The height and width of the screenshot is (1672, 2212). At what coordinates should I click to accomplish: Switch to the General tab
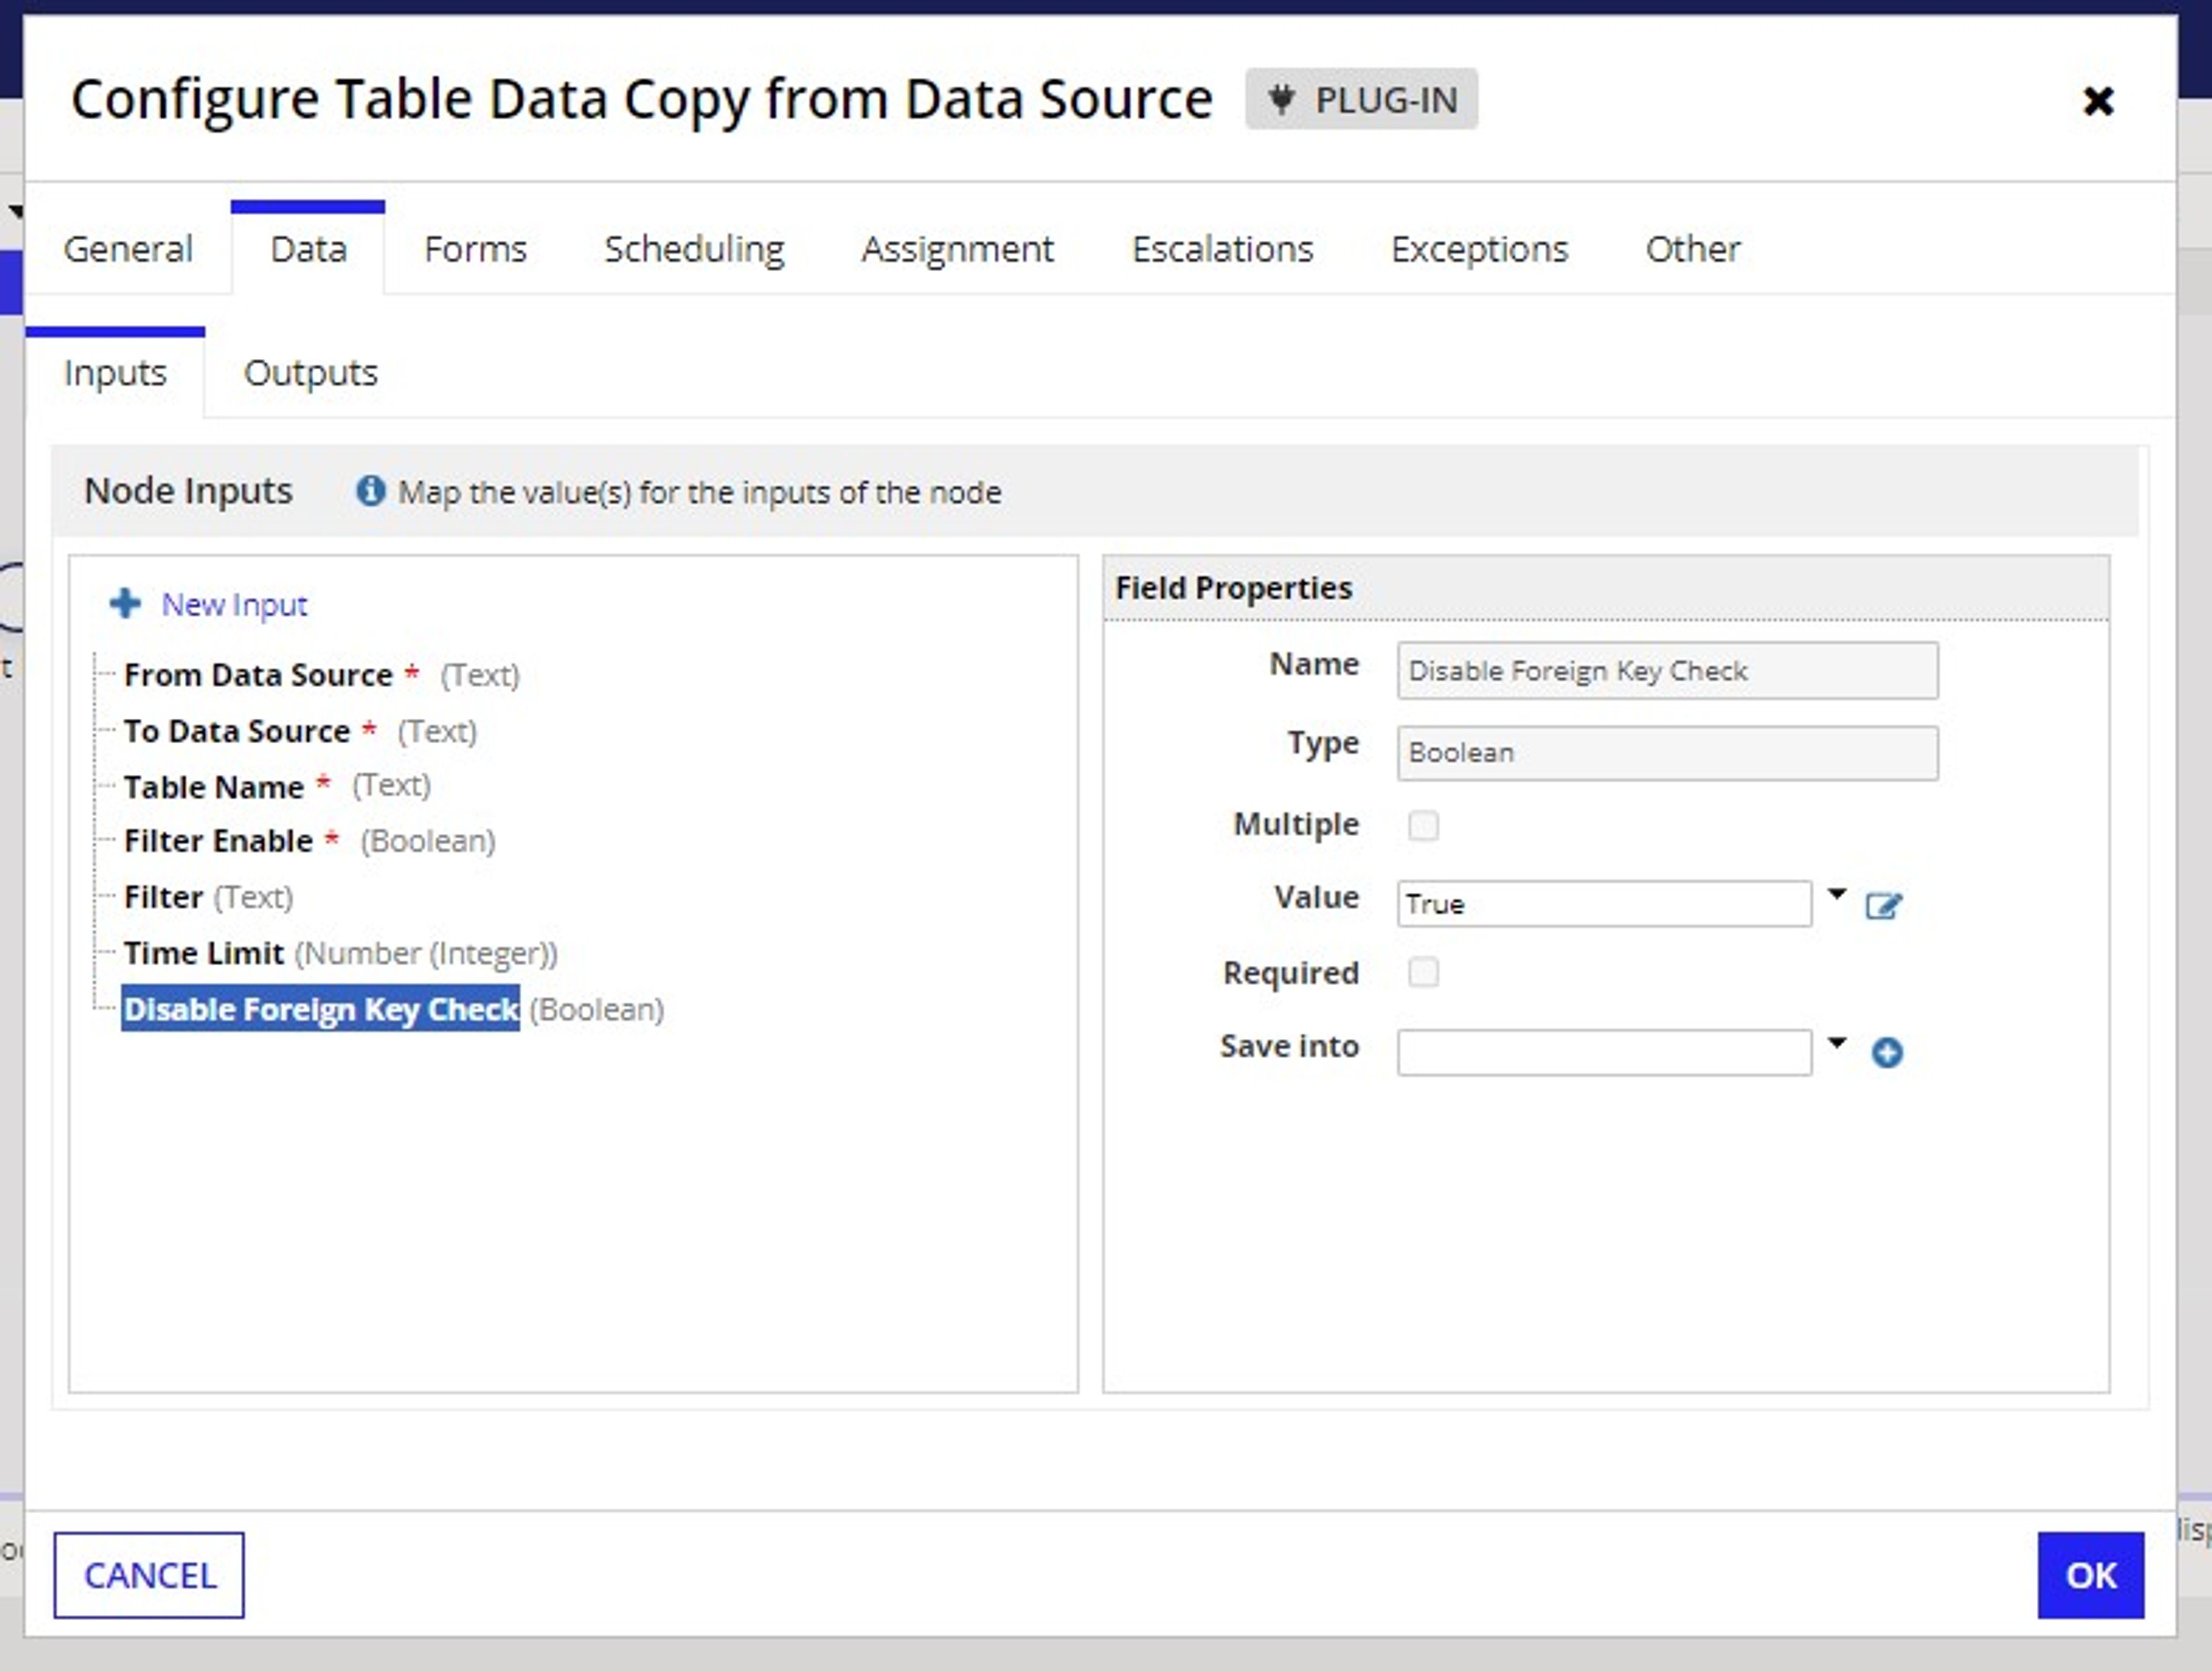click(128, 249)
